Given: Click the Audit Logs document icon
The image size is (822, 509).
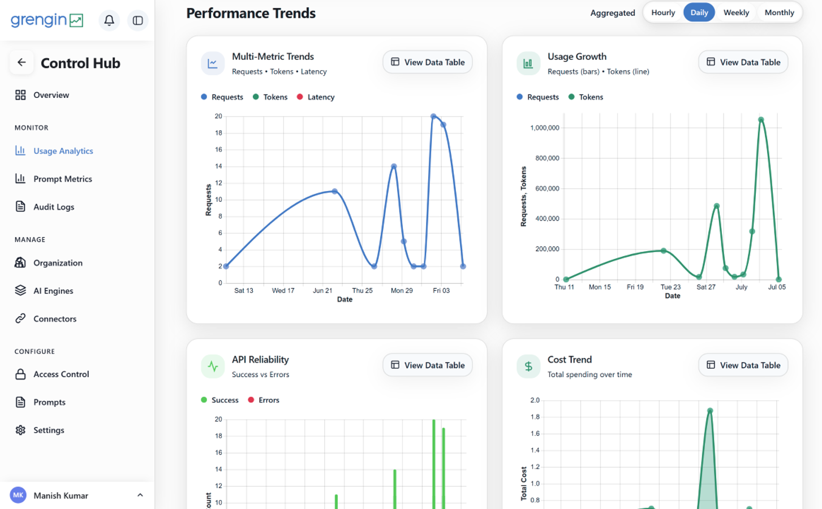Looking at the screenshot, I should pos(20,206).
